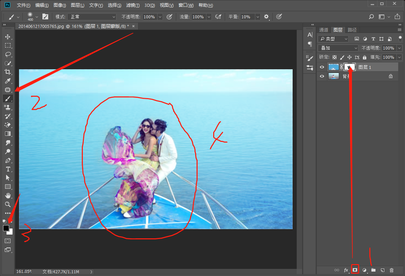Select the Move tool
405x276 pixels.
[x=7, y=37]
